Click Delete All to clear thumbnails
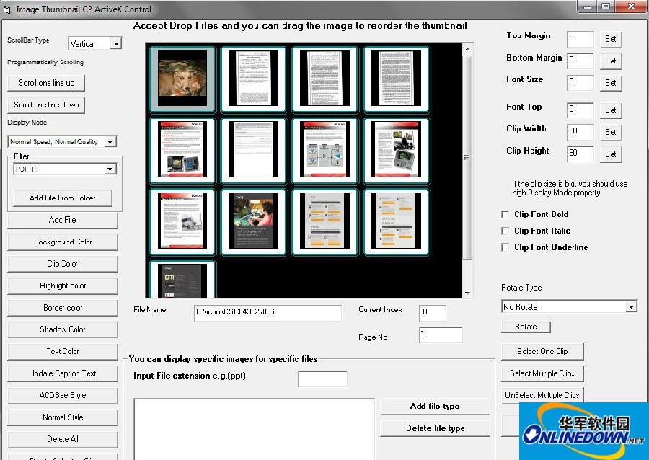The width and height of the screenshot is (649, 460). [62, 439]
